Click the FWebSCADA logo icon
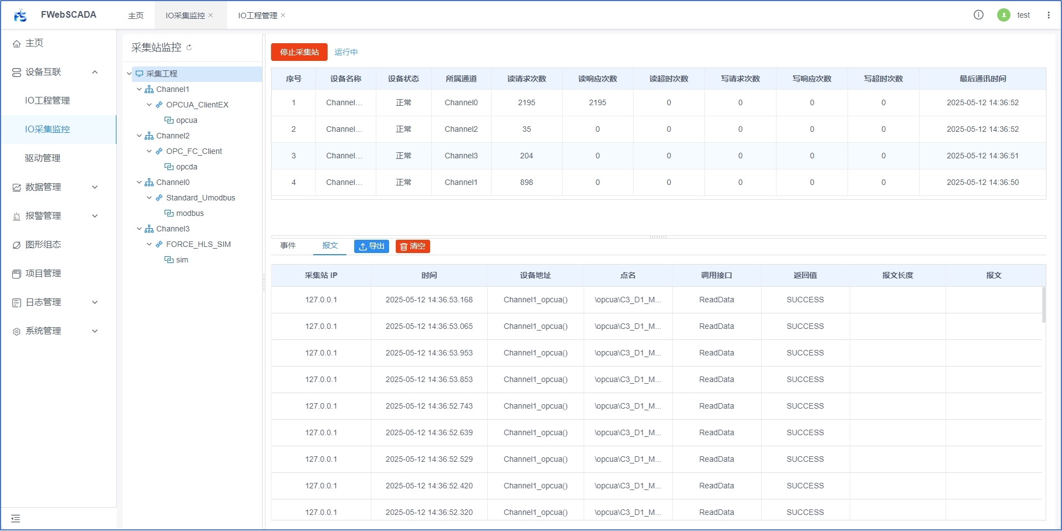 pyautogui.click(x=21, y=15)
